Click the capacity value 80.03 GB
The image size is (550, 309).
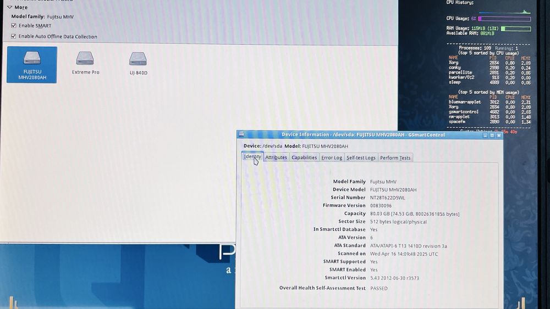[x=415, y=214]
